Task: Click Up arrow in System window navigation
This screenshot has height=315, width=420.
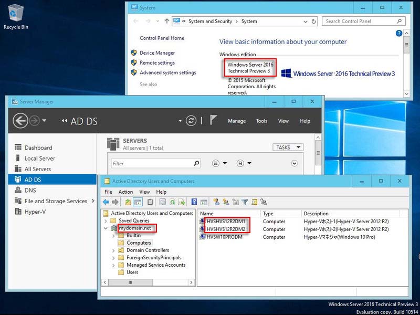Action: [167, 21]
